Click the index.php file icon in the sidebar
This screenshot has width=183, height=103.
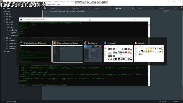[9, 30]
